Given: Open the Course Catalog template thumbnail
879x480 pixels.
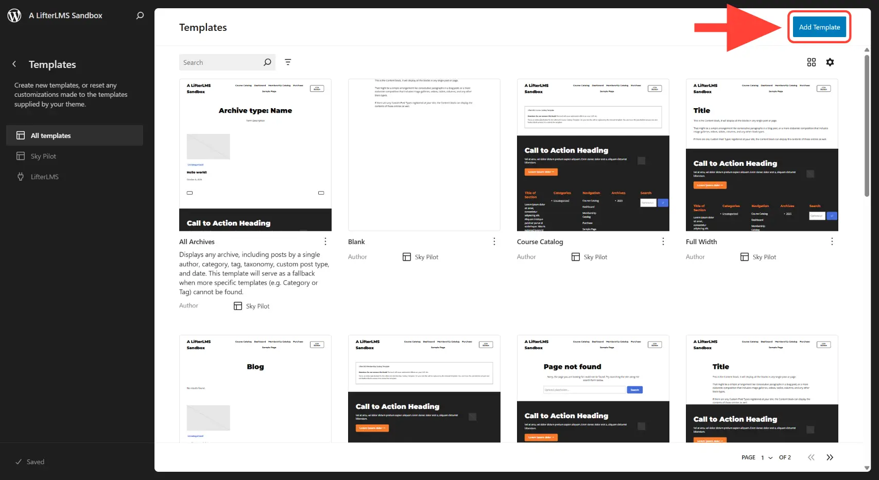Looking at the screenshot, I should 593,155.
